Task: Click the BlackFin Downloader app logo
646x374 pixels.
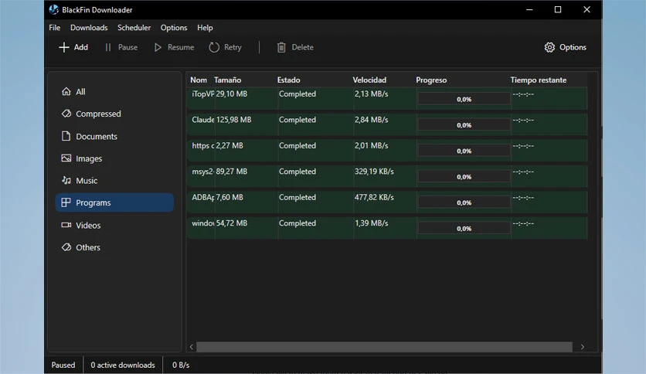Action: pos(53,9)
